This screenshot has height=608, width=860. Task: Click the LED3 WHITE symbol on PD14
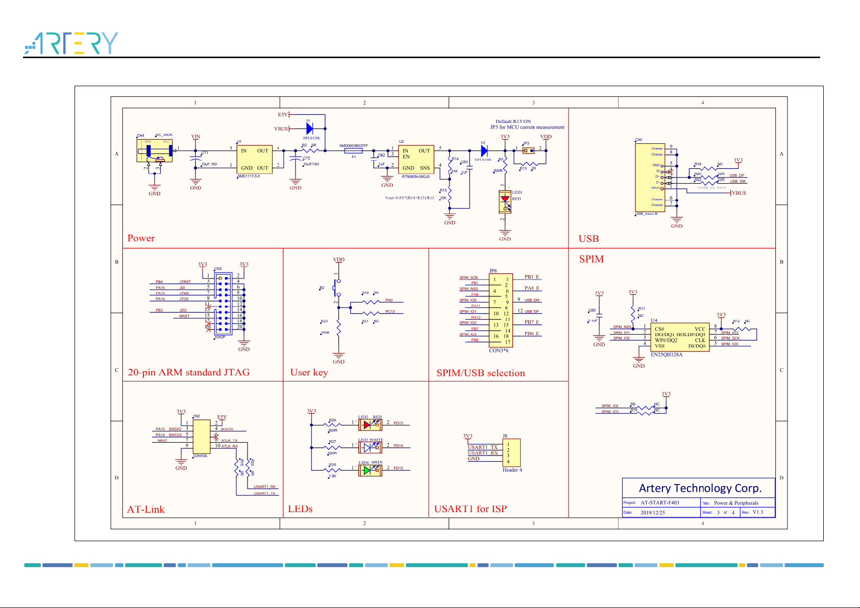click(x=370, y=447)
